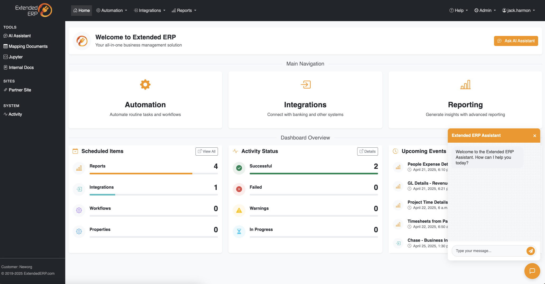
Task: Select the Workflows scheduled row label
Action: 100,208
